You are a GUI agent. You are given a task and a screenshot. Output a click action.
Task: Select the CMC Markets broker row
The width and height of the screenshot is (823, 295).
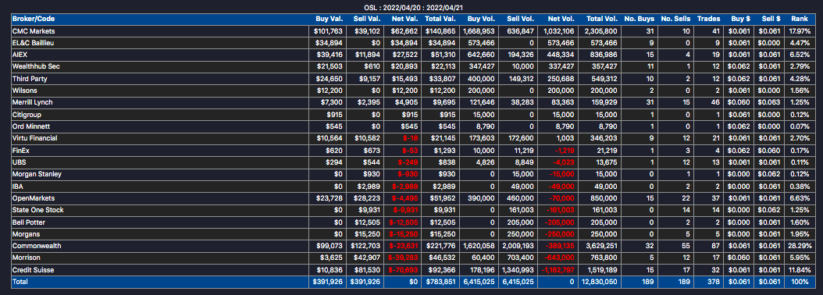(411, 31)
